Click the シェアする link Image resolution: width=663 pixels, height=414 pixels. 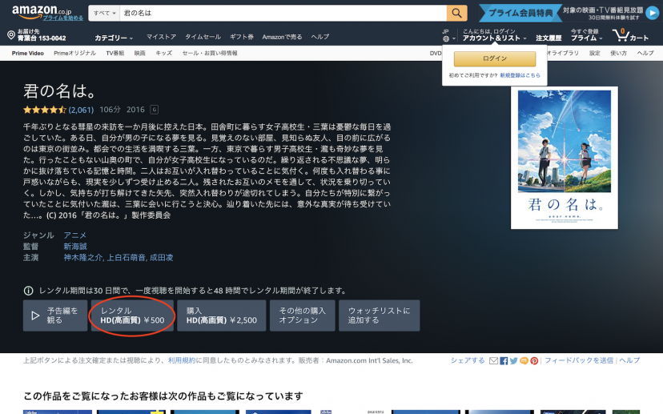point(468,360)
